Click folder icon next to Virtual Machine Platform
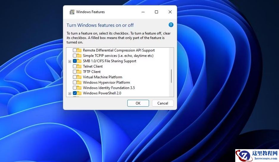 pyautogui.click(x=79, y=77)
